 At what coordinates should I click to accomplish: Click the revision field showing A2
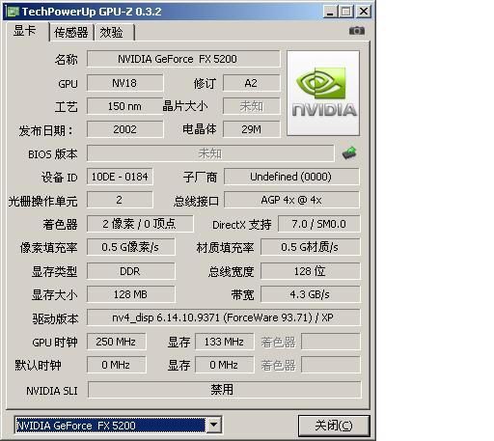coord(251,83)
